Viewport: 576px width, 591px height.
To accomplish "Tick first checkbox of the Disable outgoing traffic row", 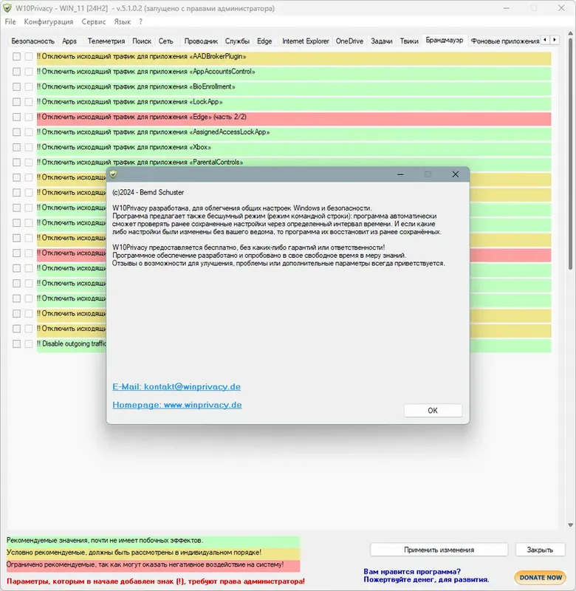I will click(16, 344).
